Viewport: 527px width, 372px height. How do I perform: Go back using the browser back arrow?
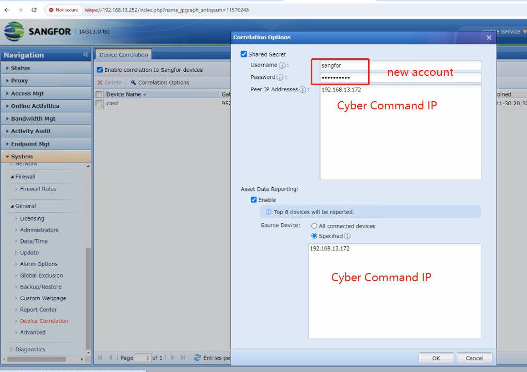(7, 10)
